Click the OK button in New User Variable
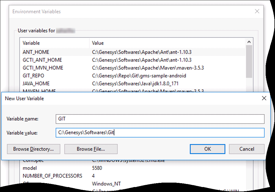 click(208, 149)
